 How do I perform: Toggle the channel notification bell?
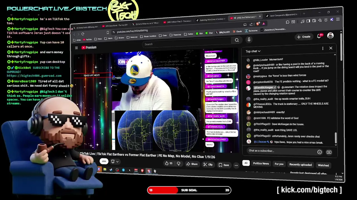pos(113,161)
